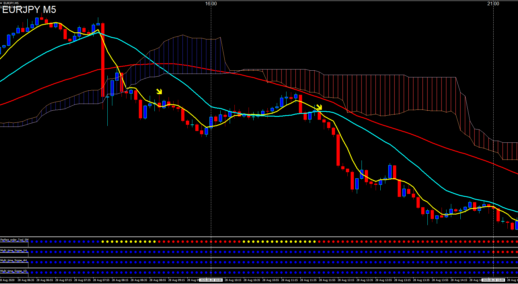The width and height of the screenshot is (518, 284).
Task: Click the 28 Aug 11:35 time label
Action: 308,280
